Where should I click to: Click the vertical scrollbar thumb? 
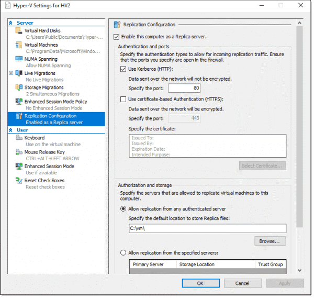coord(299,127)
